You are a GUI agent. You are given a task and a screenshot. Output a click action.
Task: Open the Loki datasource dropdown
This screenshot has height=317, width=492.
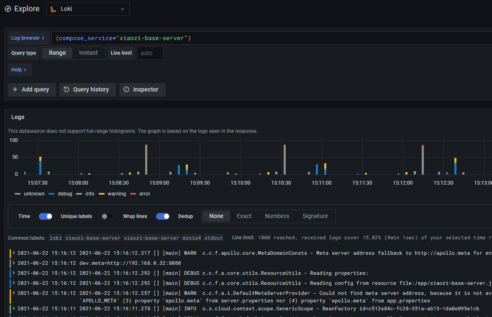[87, 9]
